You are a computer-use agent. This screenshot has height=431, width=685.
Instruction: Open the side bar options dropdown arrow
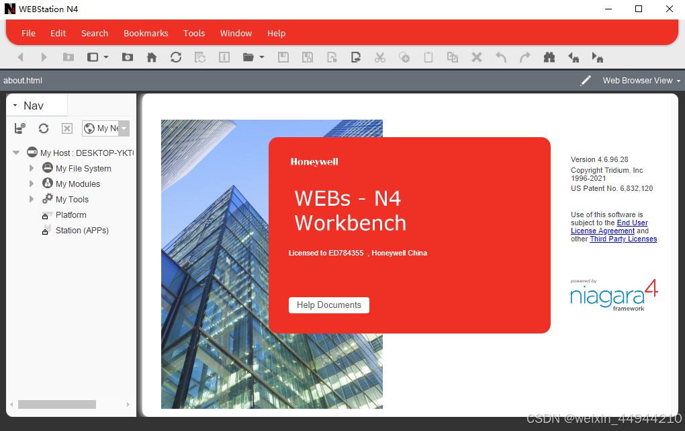point(105,57)
